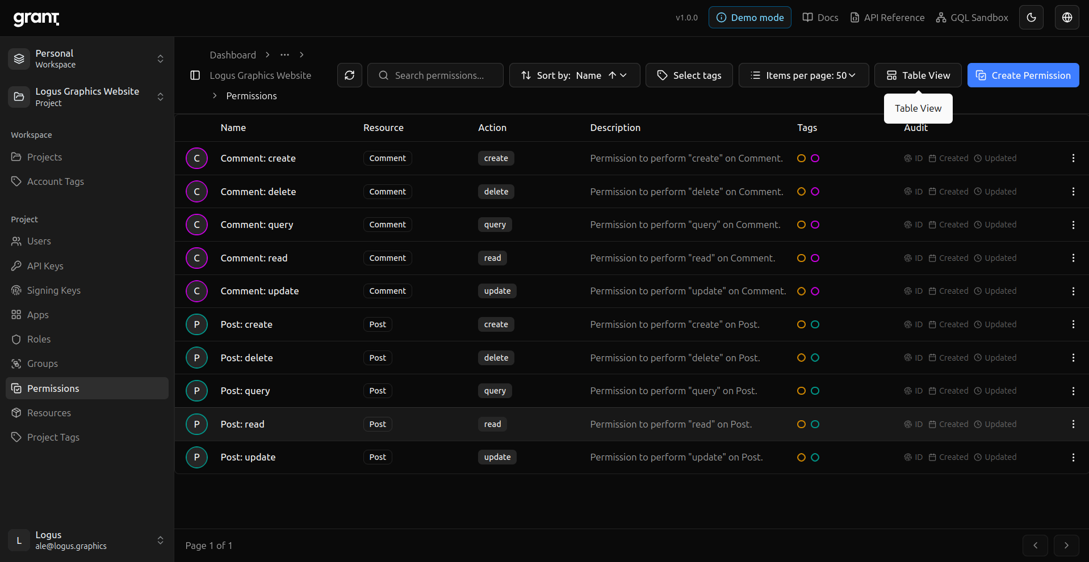Viewport: 1089px width, 562px height.
Task: Open the more menu for Post: query
Action: (x=1073, y=391)
